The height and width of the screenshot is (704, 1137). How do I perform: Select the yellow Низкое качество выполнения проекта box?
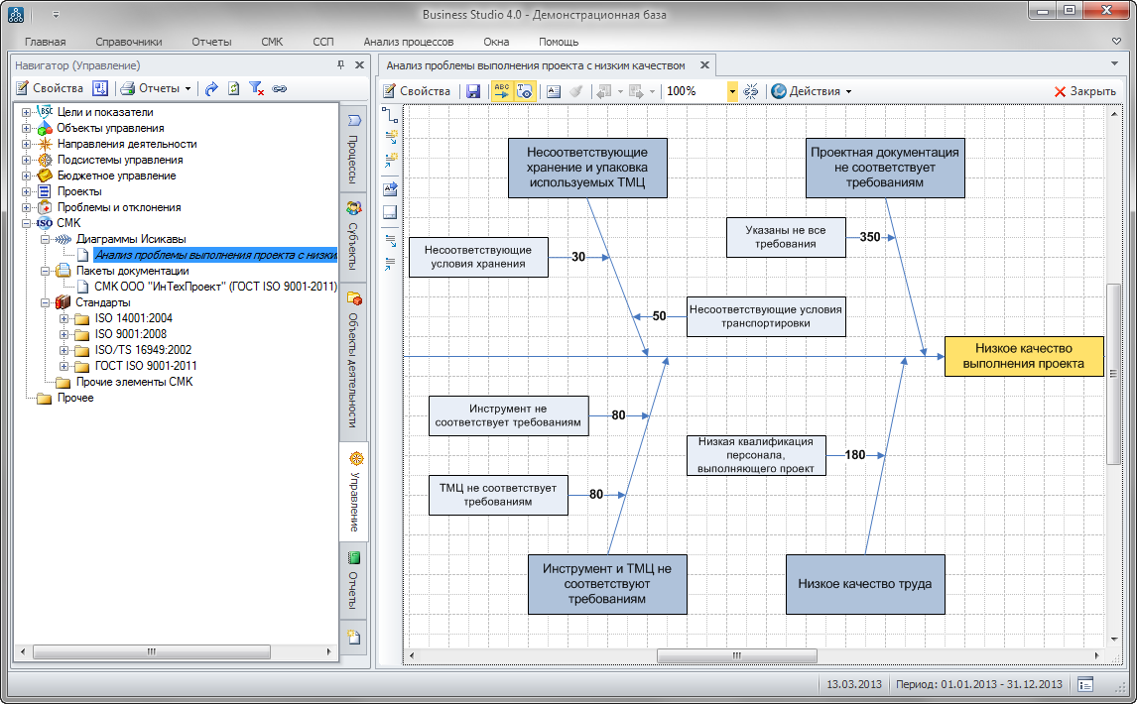1023,356
